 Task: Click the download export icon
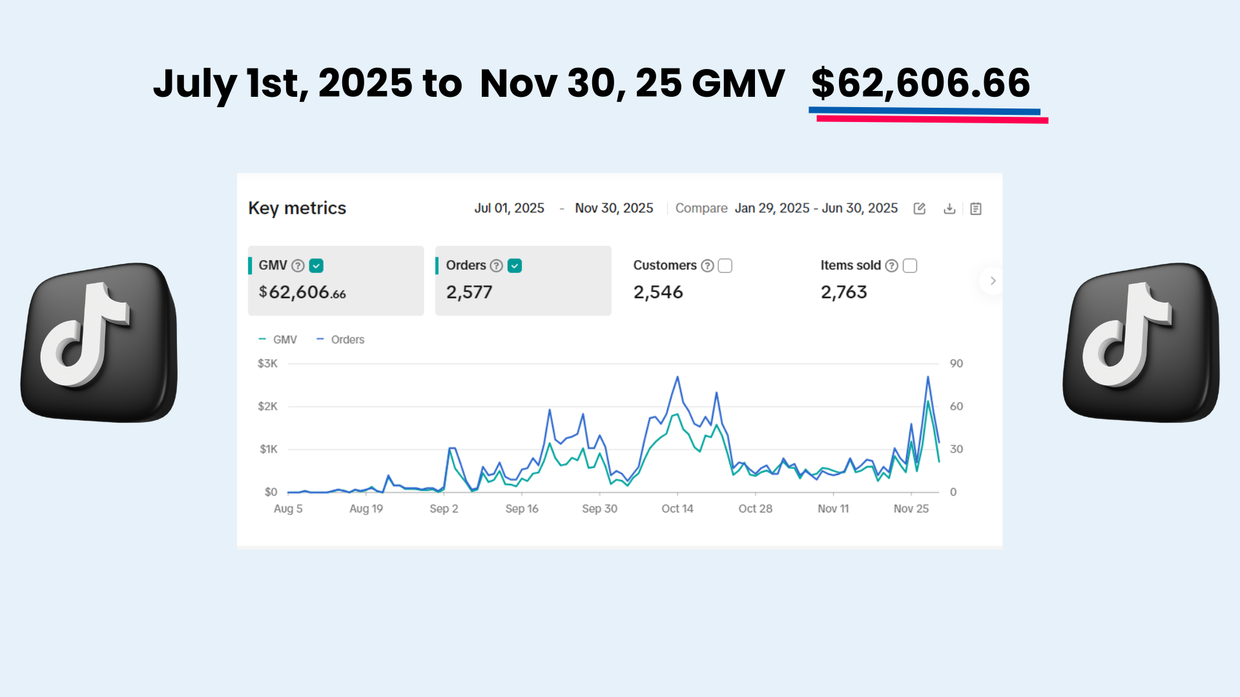point(949,208)
